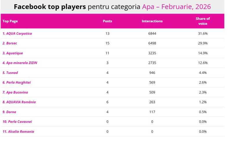
Task: Open the Aquatique page entry
Action: (13, 53)
